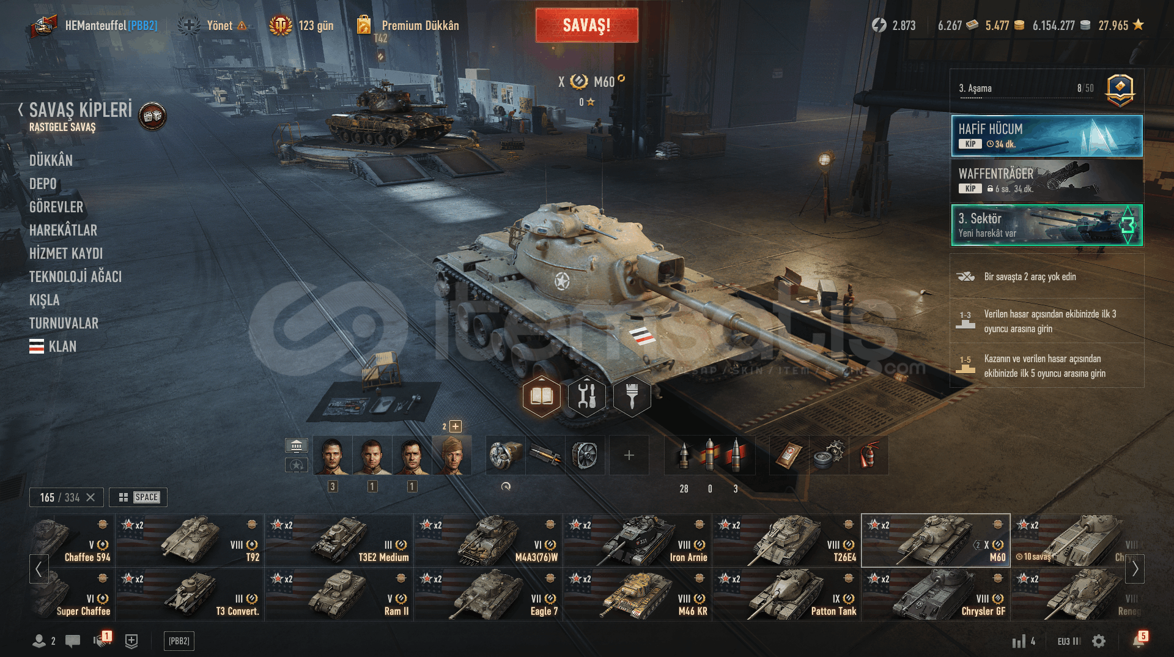
Task: Select the Patton Tank thumbnail in carousel
Action: tap(786, 595)
